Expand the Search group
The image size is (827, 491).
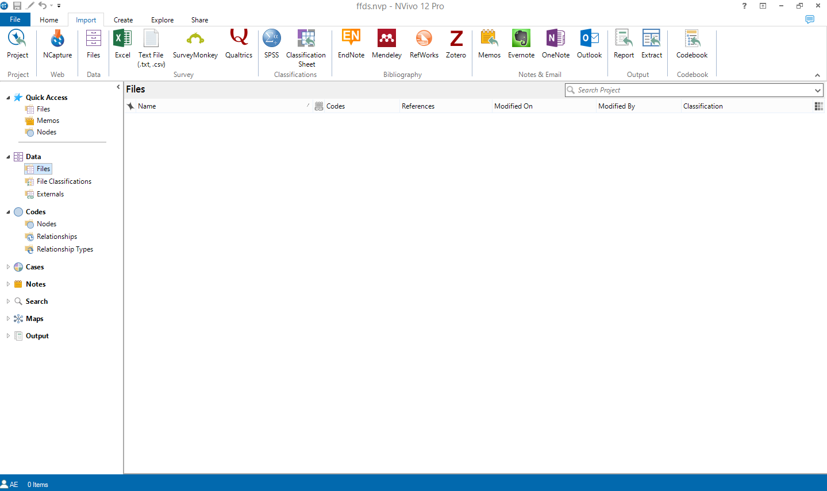[x=8, y=301]
